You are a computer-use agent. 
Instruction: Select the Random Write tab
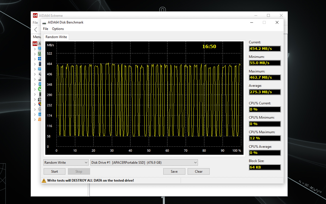tap(56, 37)
